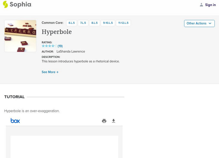The height and width of the screenshot is (158, 219).
Task: Select the 11-12.L.5 Common Core tag
Action: point(123,23)
